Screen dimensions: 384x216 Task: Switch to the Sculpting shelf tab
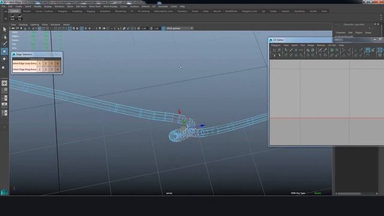tap(77, 11)
